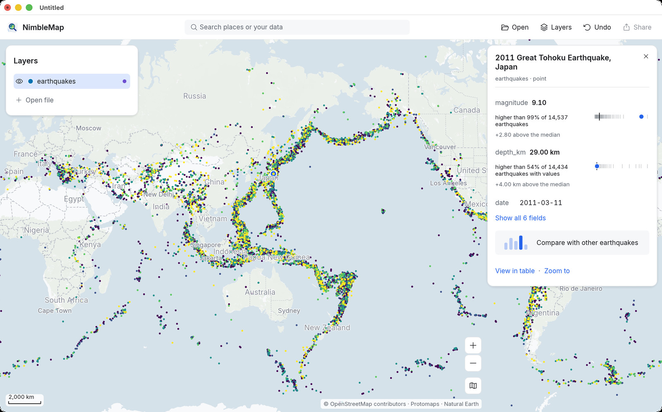The height and width of the screenshot is (412, 662).
Task: Select the earthquakes layer row
Action: 72,81
